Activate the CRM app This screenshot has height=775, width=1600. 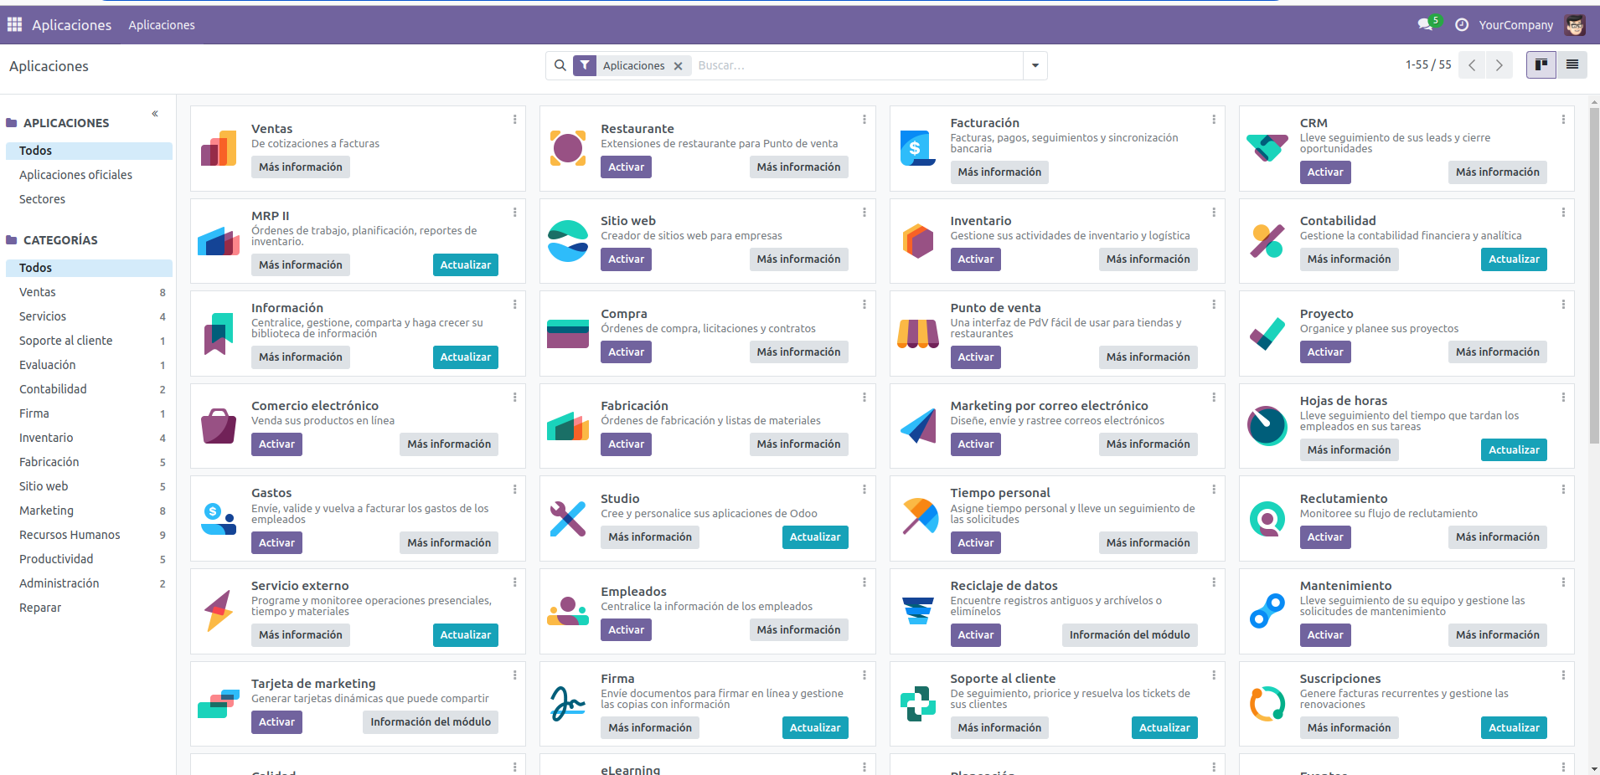click(x=1324, y=172)
